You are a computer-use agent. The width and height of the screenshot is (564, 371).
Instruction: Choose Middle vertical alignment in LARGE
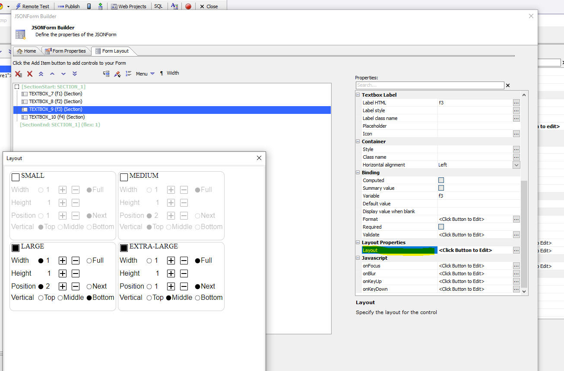coord(60,298)
